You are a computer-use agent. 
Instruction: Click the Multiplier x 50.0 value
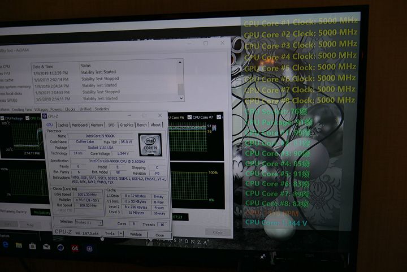87,200
